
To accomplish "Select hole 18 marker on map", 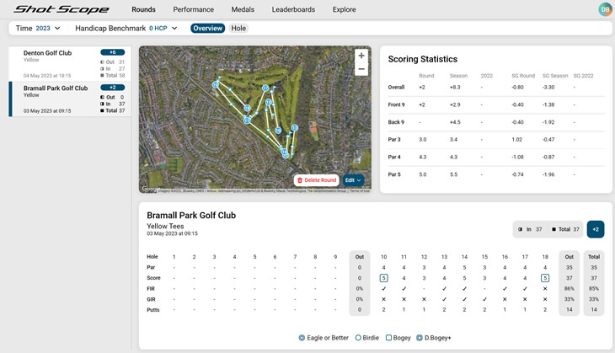I will [x=247, y=108].
